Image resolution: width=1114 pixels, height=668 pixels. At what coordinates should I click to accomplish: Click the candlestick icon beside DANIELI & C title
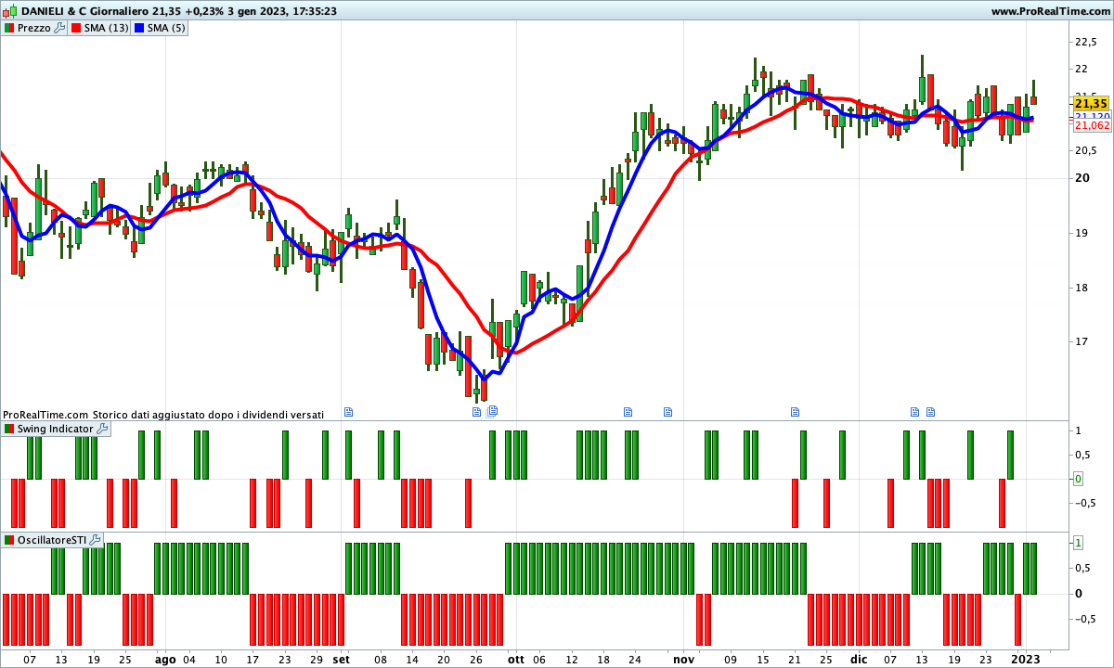click(x=10, y=11)
